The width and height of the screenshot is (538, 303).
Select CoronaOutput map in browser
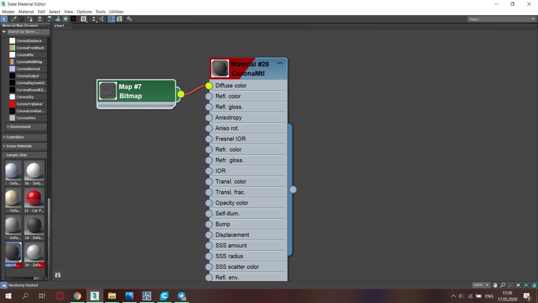[28, 76]
